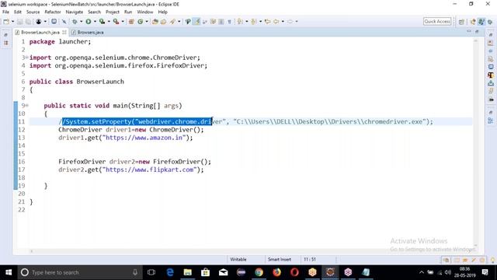Click the New file toolbar icon
The height and width of the screenshot is (280, 497).
coord(6,22)
